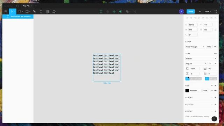This screenshot has height=126, width=224.
Task: Select the Comment tool
Action: pyautogui.click(x=54, y=12)
